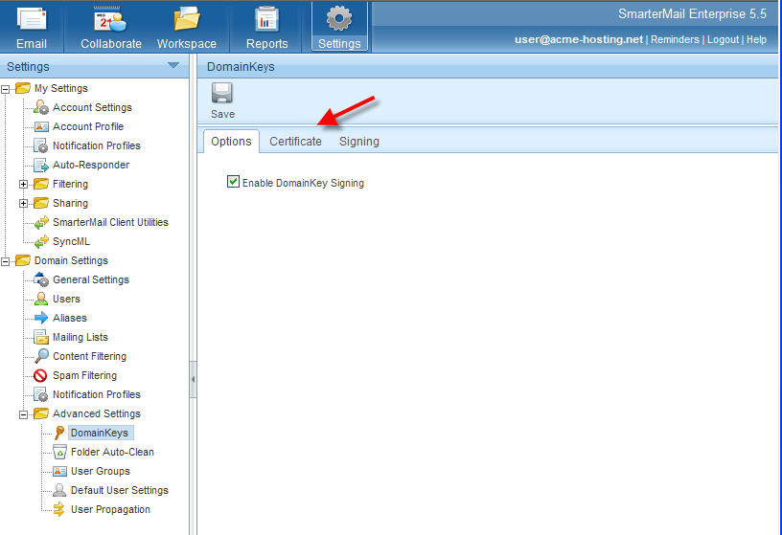Select My Settings folder label
782x535 pixels.
point(60,88)
